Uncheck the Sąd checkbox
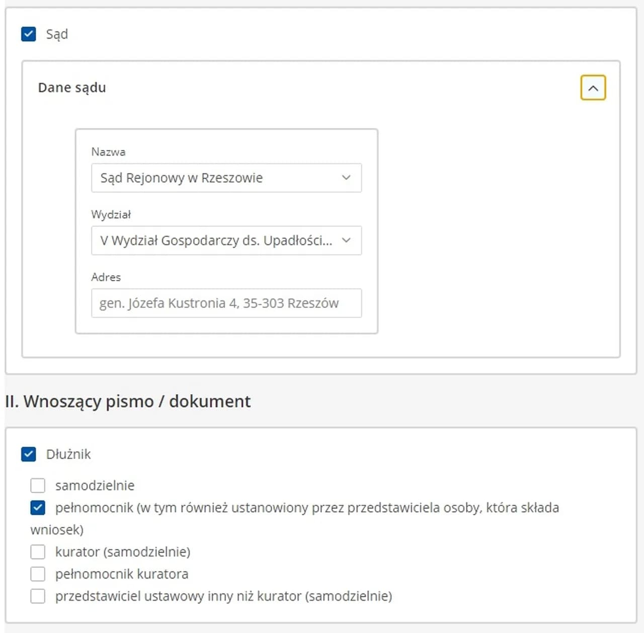This screenshot has height=633, width=644. [28, 34]
